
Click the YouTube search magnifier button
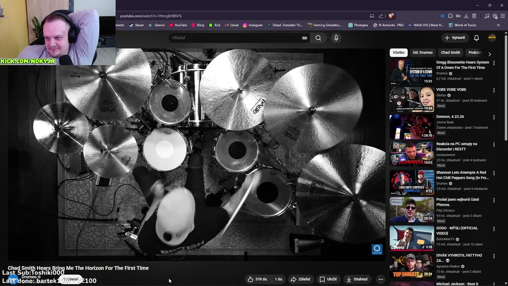tap(318, 38)
